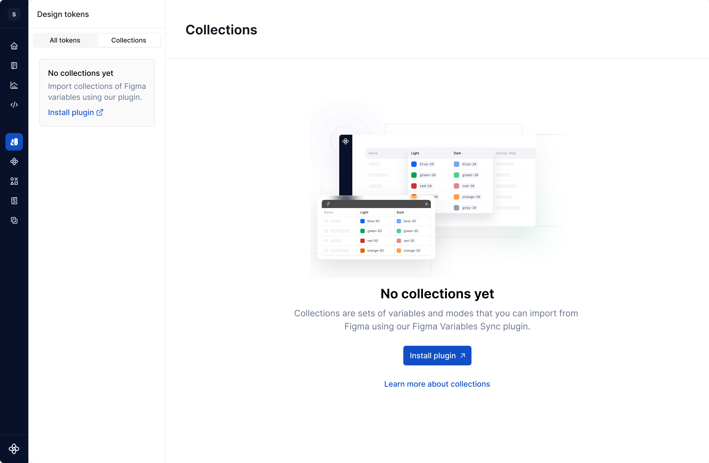
Task: Select the active Design tokens sidebar icon
Action: click(14, 142)
